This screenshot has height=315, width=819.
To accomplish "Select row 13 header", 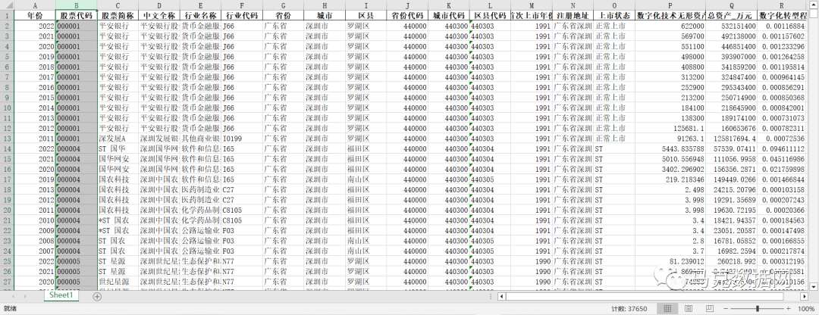I will (6, 139).
